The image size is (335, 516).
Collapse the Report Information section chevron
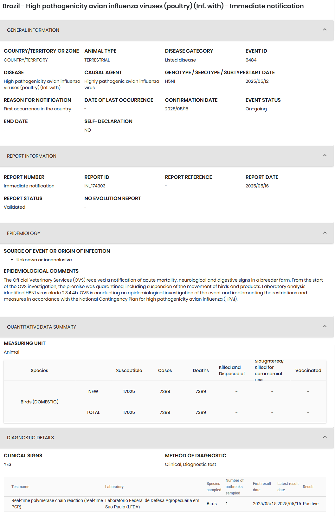point(325,155)
